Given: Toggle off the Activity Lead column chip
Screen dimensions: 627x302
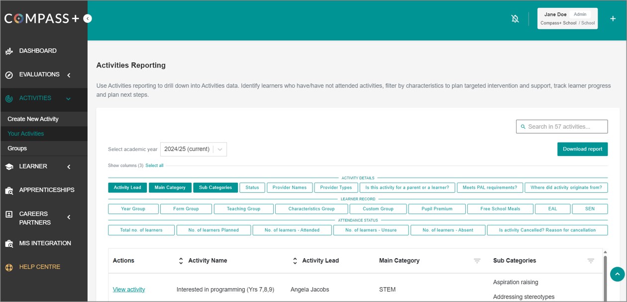Looking at the screenshot, I should 127,188.
